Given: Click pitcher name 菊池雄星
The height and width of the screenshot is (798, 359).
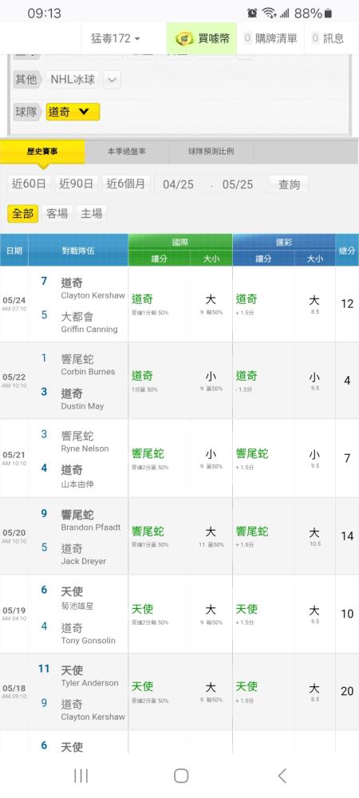Looking at the screenshot, I should coord(77,606).
